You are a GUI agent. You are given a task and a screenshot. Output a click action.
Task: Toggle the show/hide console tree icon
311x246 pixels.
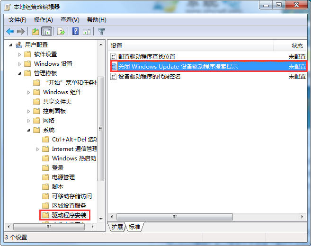coord(46,32)
